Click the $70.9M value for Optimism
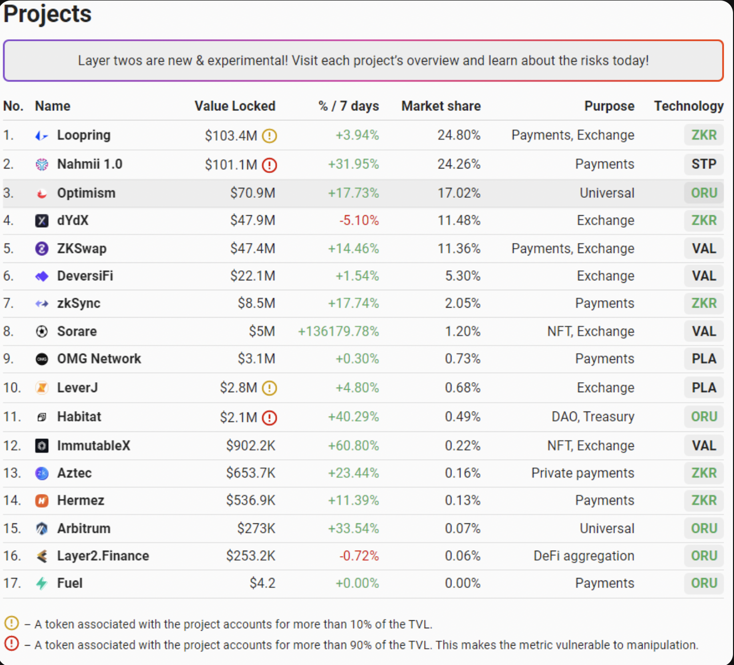The height and width of the screenshot is (665, 734). [x=252, y=193]
